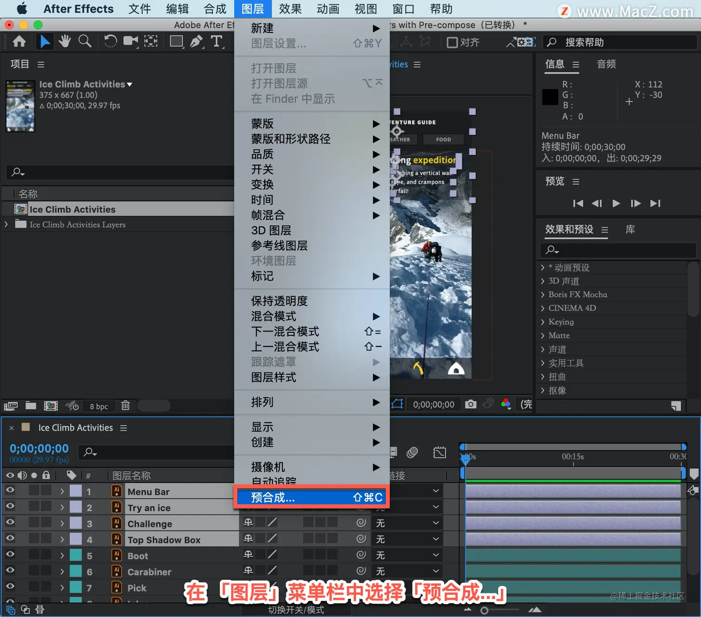Select the Unified Camera tool
Screen dimensions: 701x617
[131, 42]
